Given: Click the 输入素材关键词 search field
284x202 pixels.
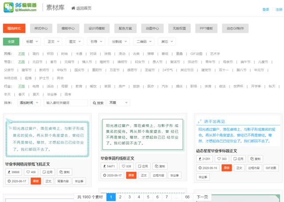Looking at the screenshot, I should [x=66, y=103].
